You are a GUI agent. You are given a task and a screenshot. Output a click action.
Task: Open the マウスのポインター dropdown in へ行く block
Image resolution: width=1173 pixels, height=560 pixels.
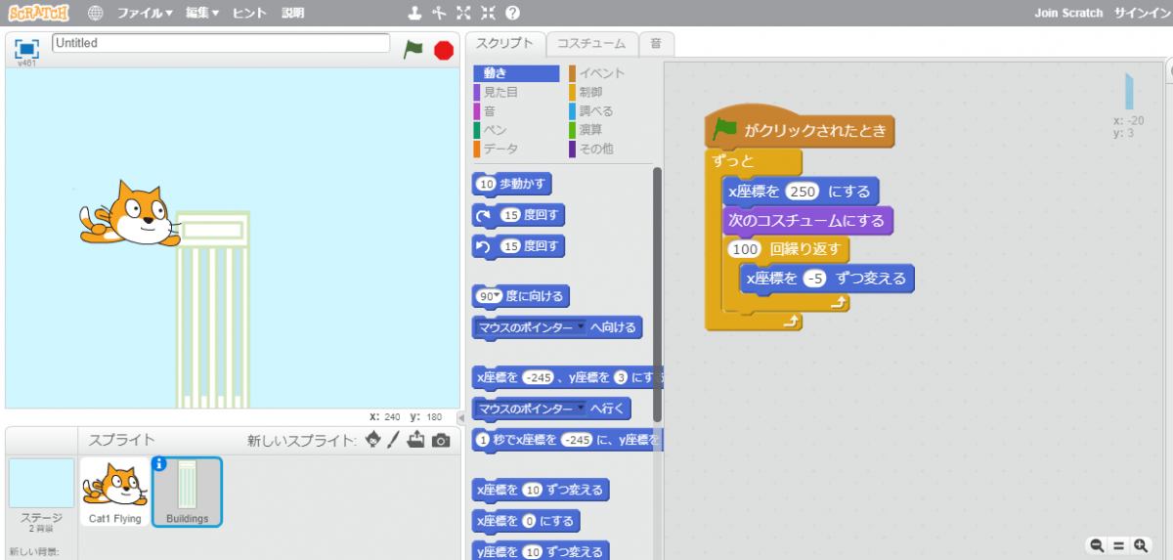tap(580, 408)
